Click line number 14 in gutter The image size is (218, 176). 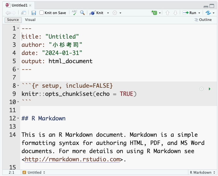click(x=13, y=135)
